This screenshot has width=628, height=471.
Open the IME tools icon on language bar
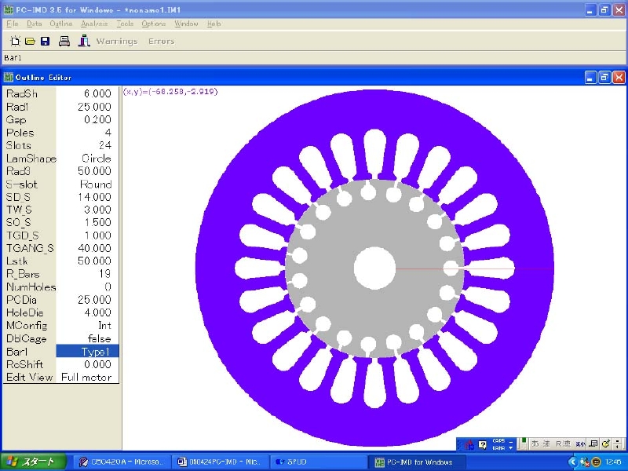click(x=605, y=444)
